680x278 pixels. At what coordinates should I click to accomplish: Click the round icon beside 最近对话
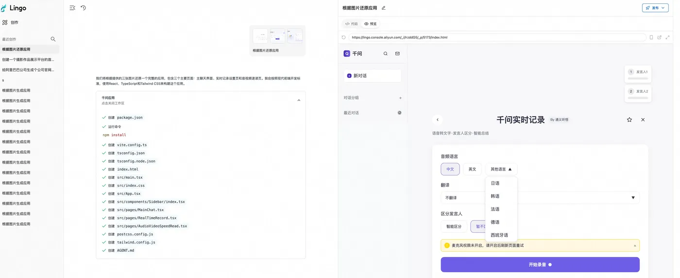tap(399, 113)
